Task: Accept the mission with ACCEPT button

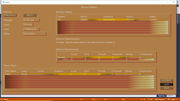Action: pos(166,81)
